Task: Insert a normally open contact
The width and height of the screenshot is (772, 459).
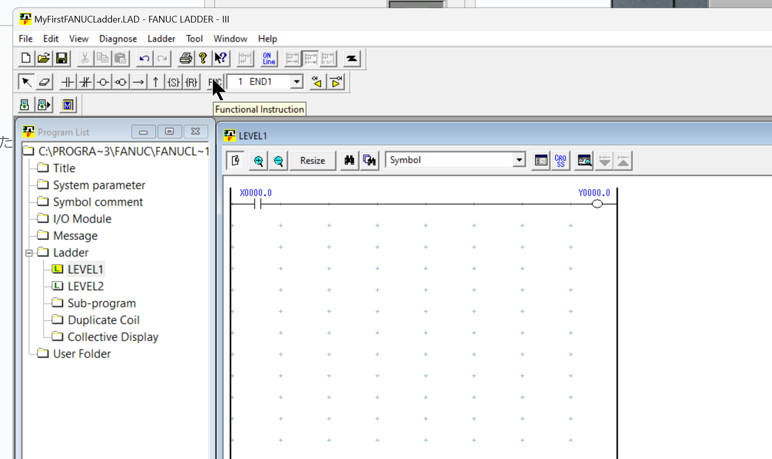Action: pyautogui.click(x=68, y=82)
